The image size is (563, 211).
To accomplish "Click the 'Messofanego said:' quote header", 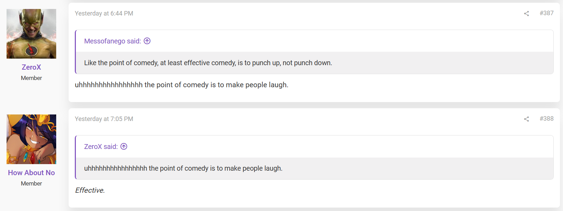I will click(x=112, y=41).
